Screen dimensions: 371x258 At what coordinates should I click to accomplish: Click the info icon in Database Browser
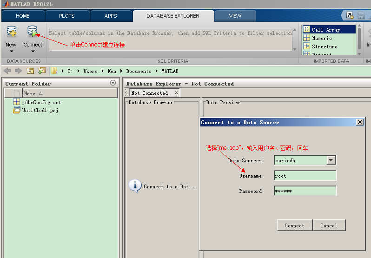[135, 186]
